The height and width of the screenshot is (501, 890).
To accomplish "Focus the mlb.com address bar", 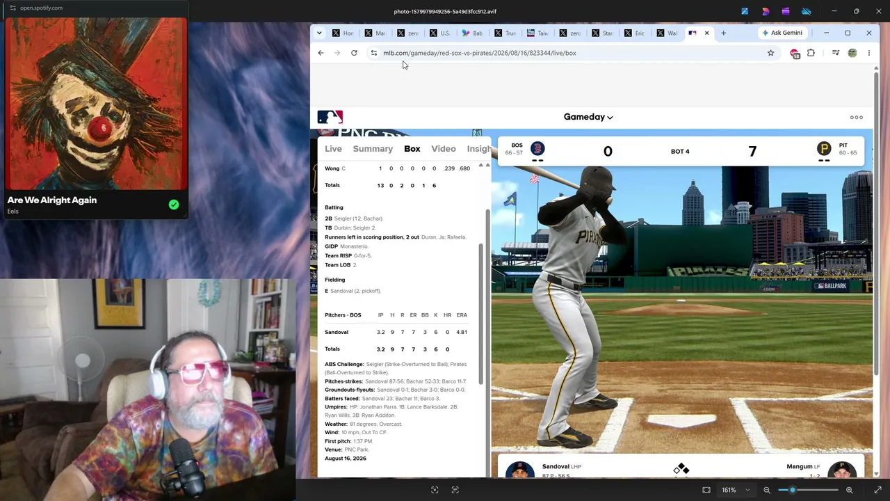I will (x=572, y=53).
